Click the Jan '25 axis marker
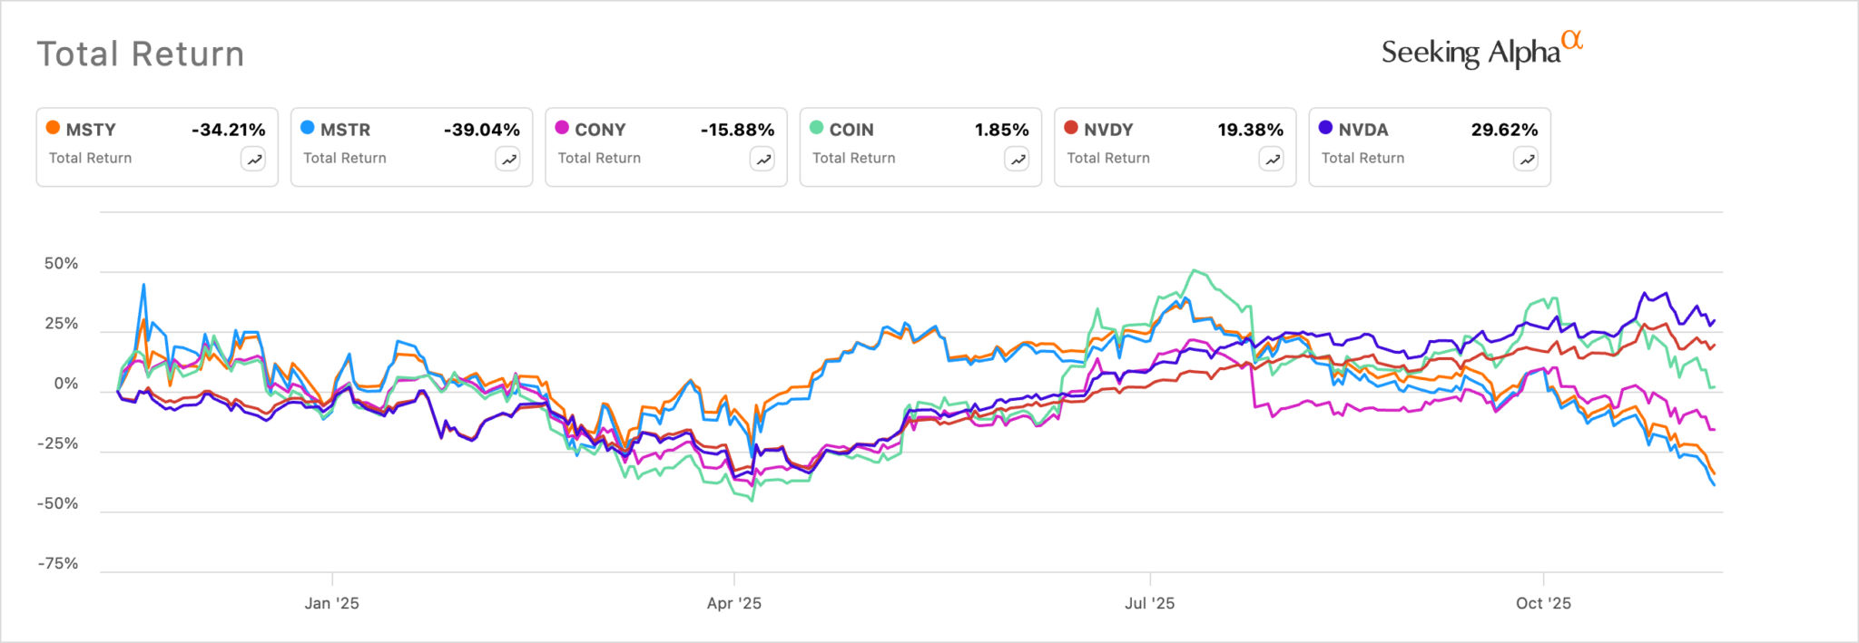1859x643 pixels. (332, 603)
